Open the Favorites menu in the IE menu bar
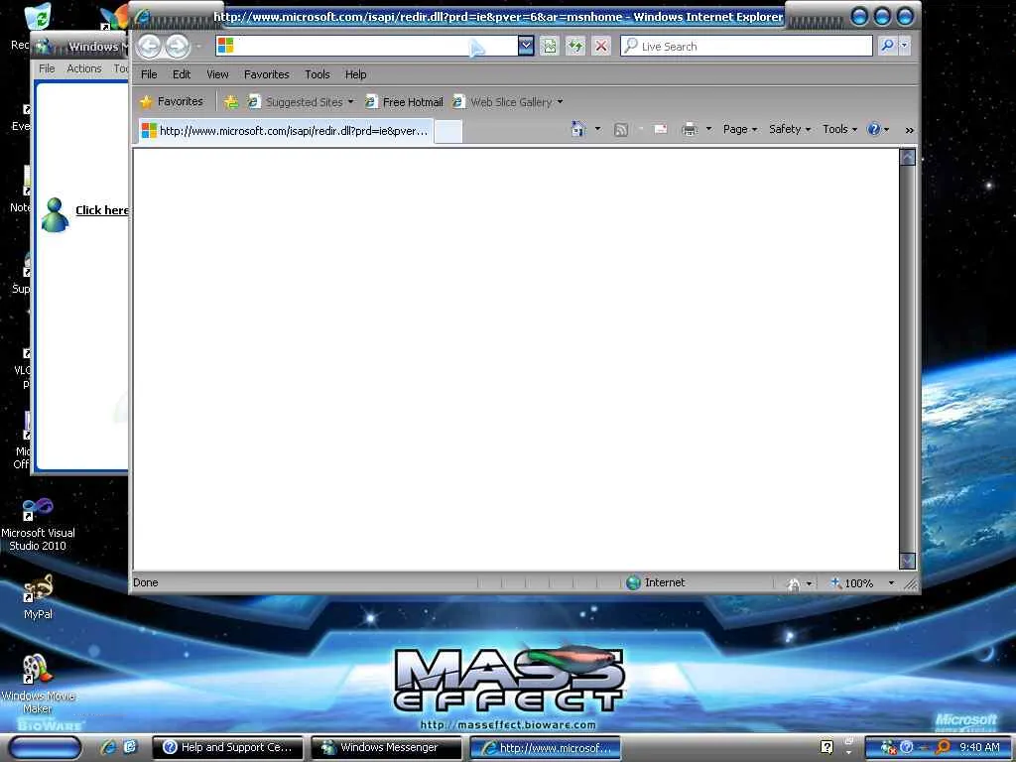 point(266,74)
